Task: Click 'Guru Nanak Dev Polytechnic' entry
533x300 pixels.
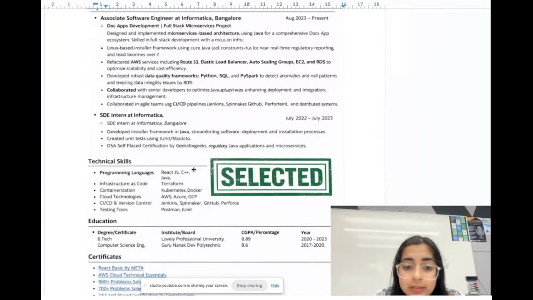Action: click(191, 245)
